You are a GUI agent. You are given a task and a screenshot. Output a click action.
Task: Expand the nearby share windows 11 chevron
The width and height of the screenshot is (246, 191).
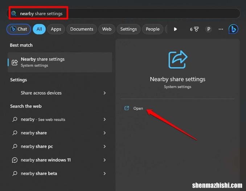point(104,160)
